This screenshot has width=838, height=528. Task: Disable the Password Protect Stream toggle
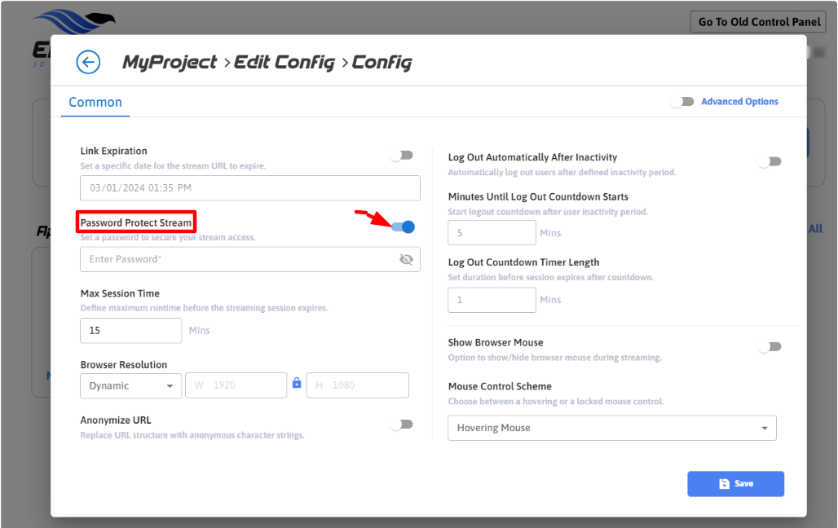404,227
